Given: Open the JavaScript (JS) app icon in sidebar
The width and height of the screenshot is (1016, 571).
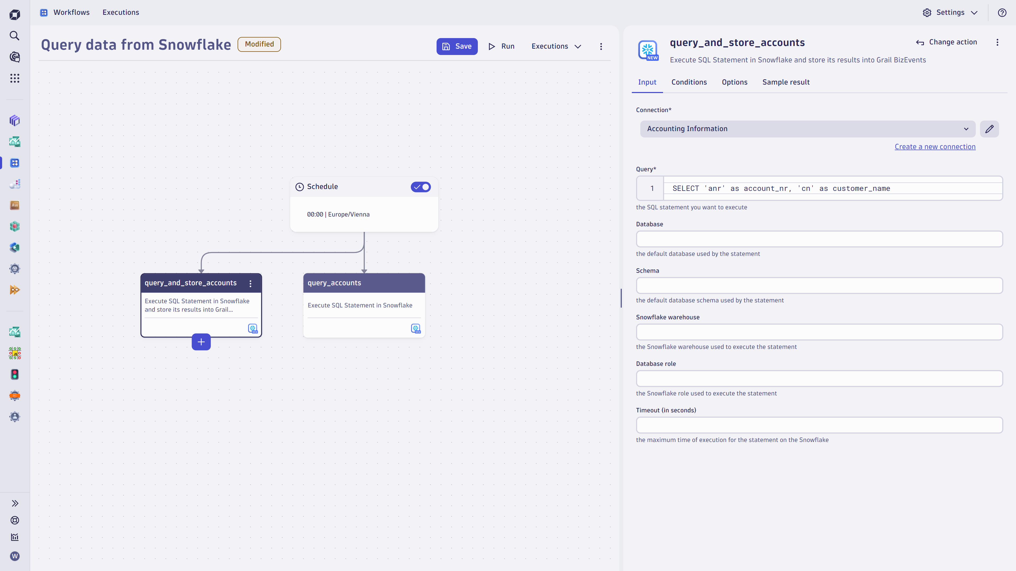Looking at the screenshot, I should [15, 353].
